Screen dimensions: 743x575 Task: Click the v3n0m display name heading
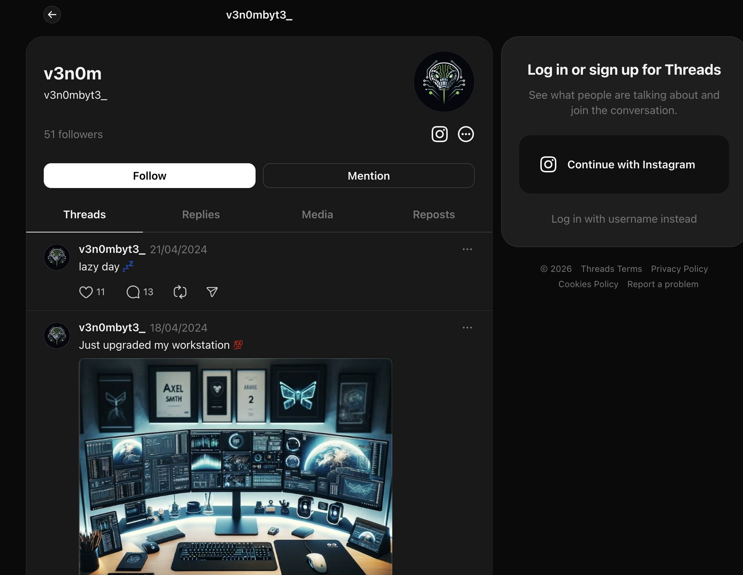click(x=73, y=74)
